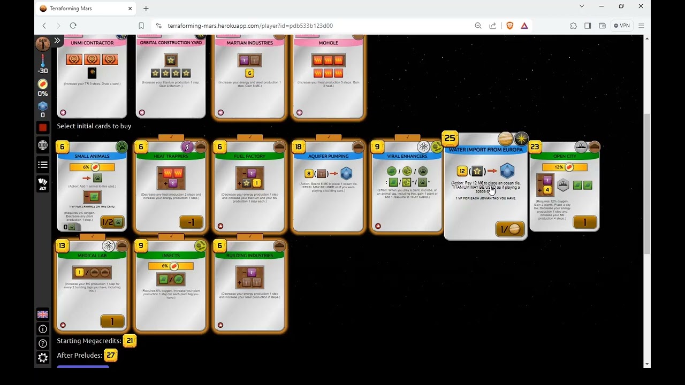
Task: Open the Brave Shields lion icon
Action: pyautogui.click(x=509, y=26)
